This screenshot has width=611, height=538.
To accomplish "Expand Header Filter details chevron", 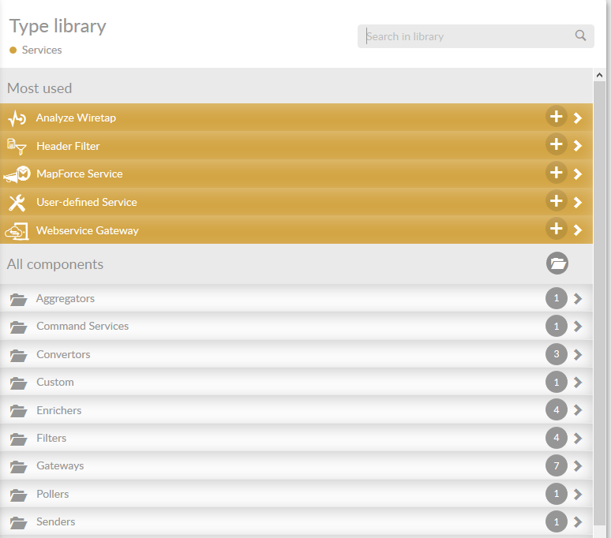I will 578,146.
